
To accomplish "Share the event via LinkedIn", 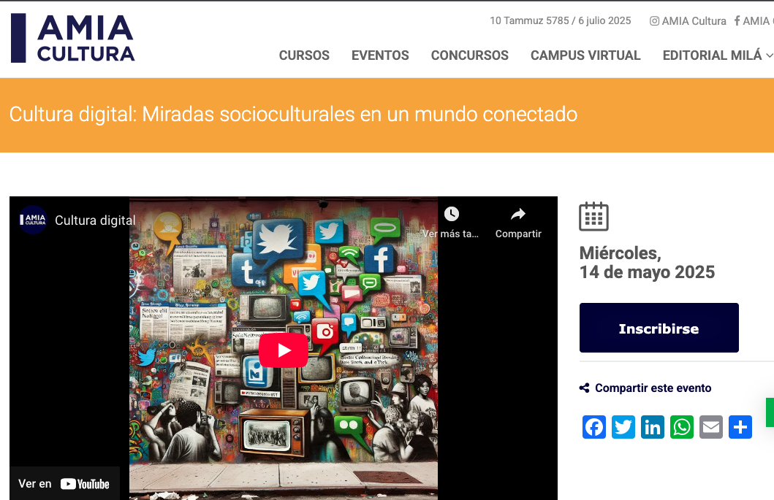I will point(652,427).
